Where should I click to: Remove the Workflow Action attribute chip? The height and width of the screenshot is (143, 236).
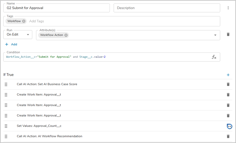point(66,35)
